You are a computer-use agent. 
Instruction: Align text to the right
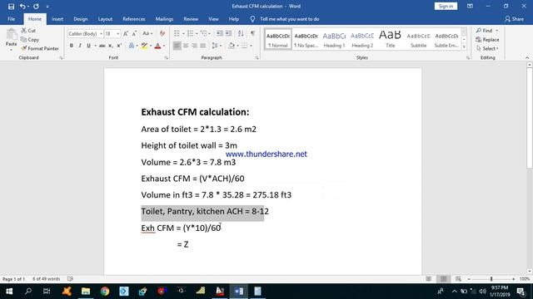(194, 46)
